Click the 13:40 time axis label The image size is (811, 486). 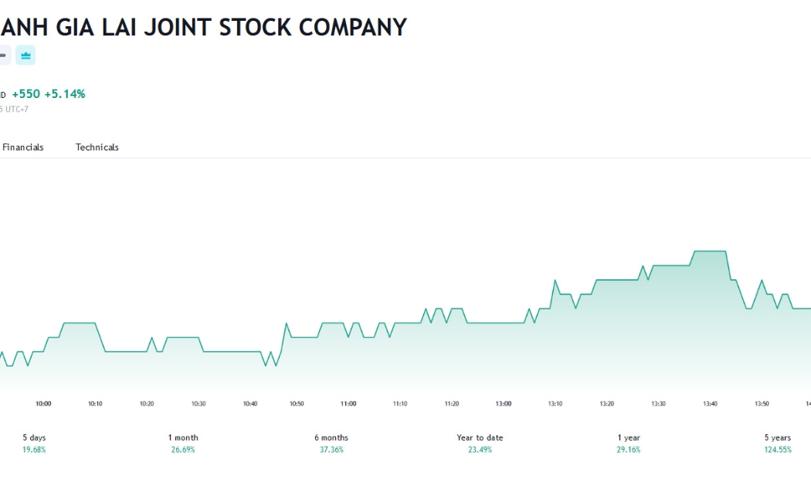[710, 404]
